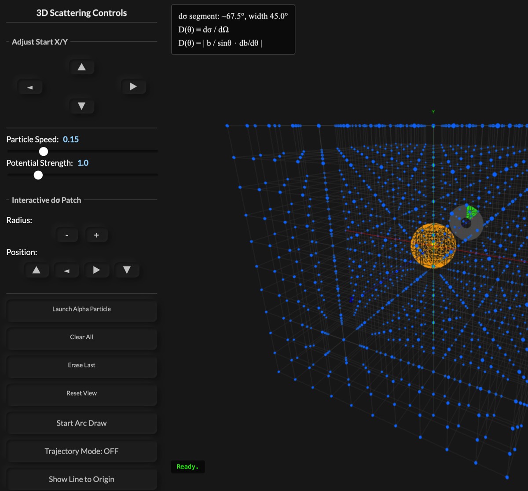Image resolution: width=528 pixels, height=491 pixels.
Task: Move dσ patch position right
Action: [x=96, y=270]
